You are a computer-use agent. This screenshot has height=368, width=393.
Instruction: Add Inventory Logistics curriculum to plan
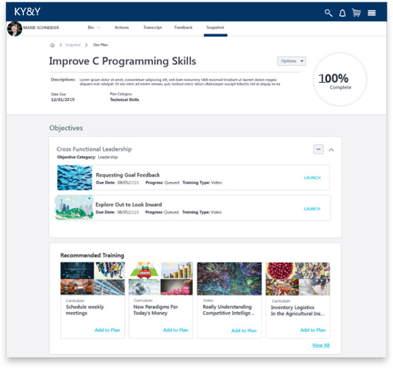[313, 330]
